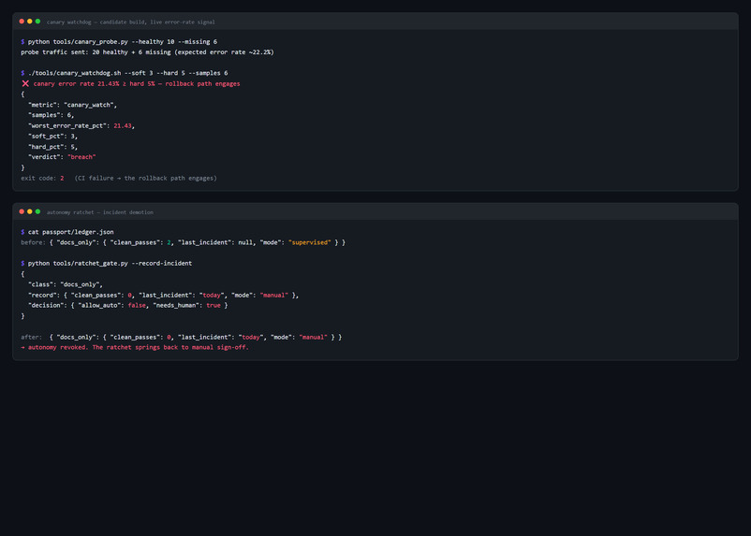Select the './tools/canary_watchdog.sh' command line
Screen dimensions: 751x536
[x=128, y=73]
